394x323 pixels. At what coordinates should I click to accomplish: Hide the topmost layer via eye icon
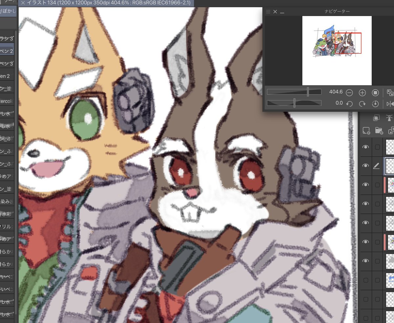point(366,147)
